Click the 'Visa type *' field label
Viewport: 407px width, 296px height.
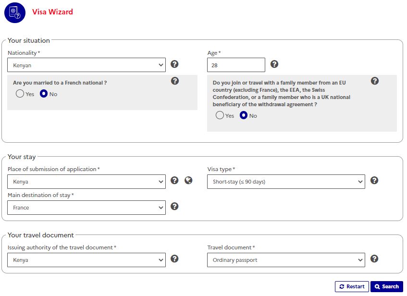point(221,169)
